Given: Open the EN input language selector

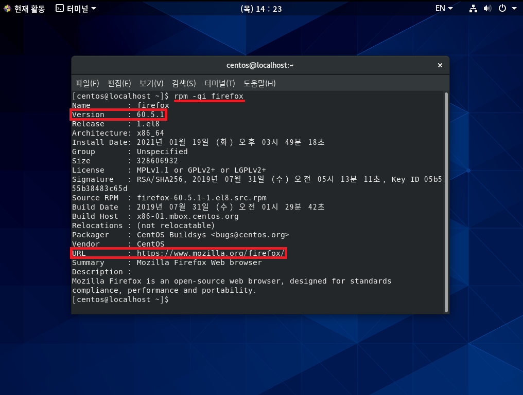Looking at the screenshot, I should (444, 8).
